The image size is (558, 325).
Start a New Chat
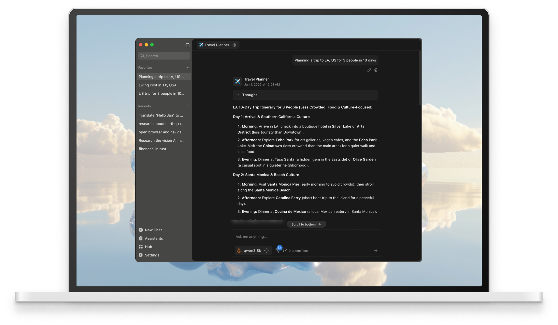tap(153, 230)
